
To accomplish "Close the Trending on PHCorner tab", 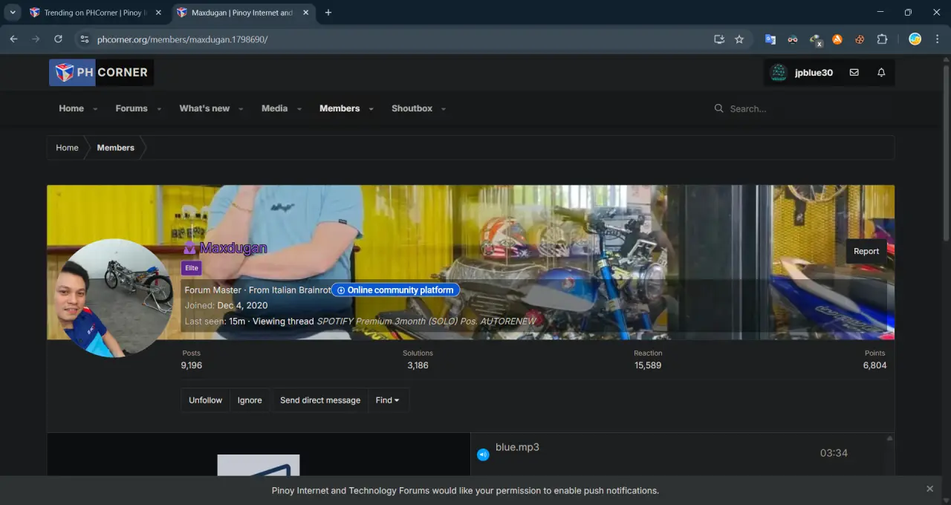I will click(158, 13).
